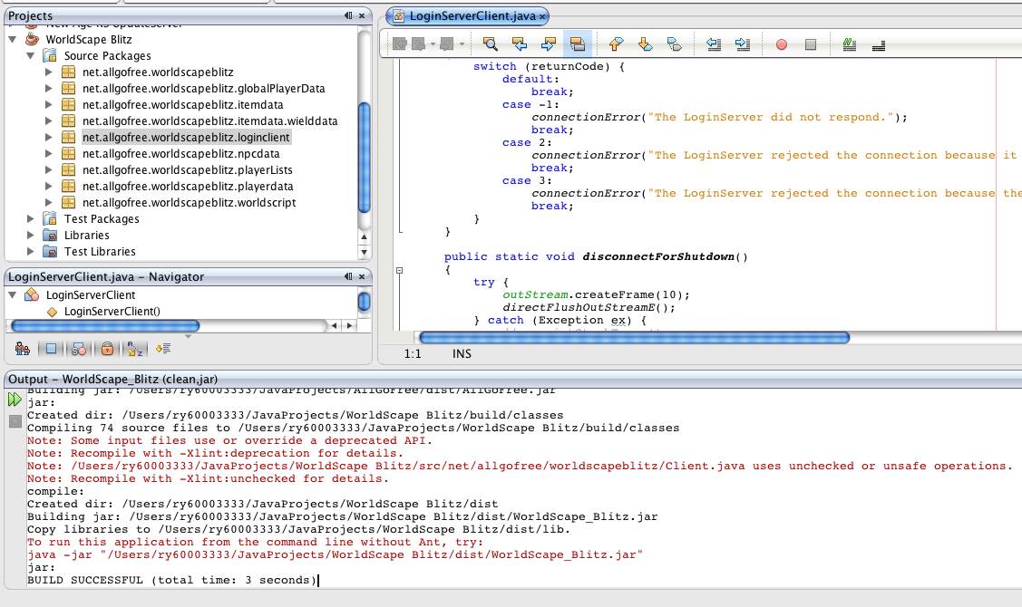The width and height of the screenshot is (1022, 607).
Task: Expand net.allgofree.worldscapeblitz package
Action: point(48,72)
